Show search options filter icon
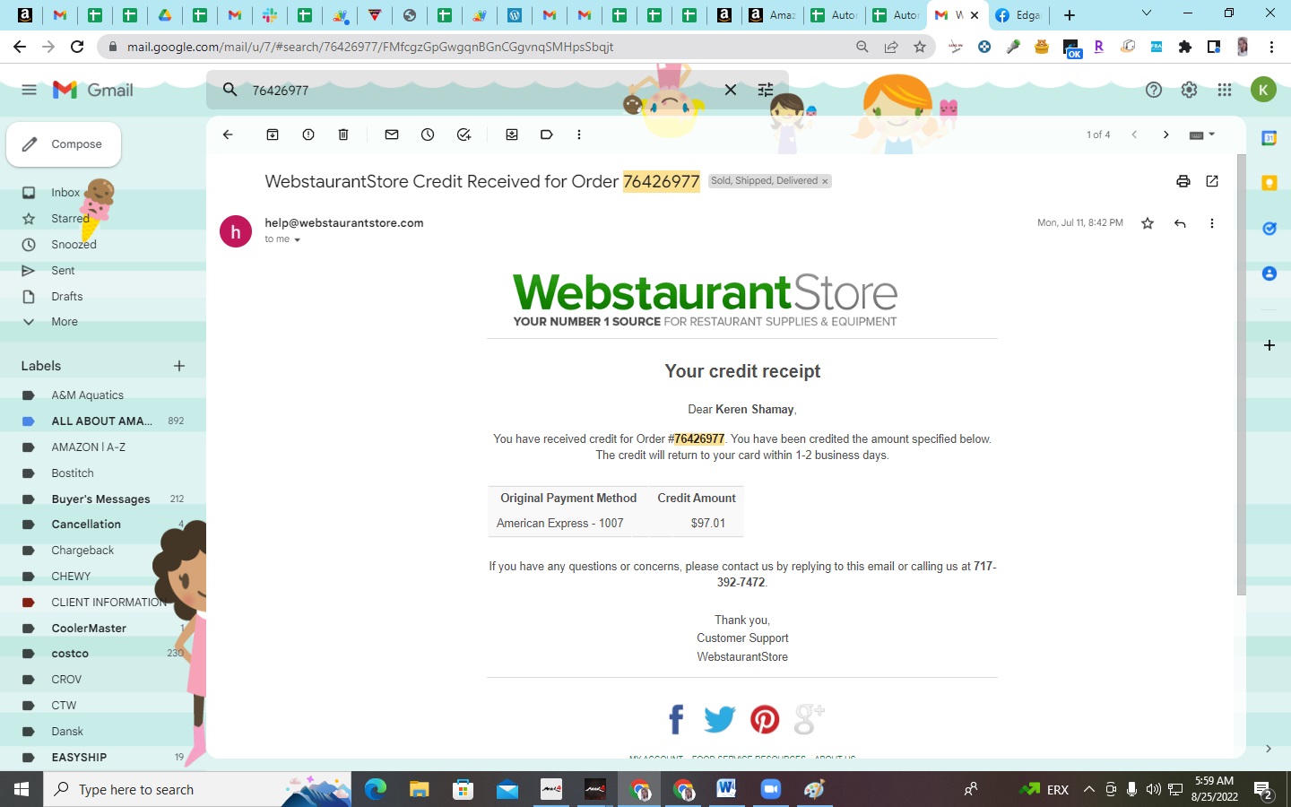This screenshot has height=807, width=1291. (766, 90)
